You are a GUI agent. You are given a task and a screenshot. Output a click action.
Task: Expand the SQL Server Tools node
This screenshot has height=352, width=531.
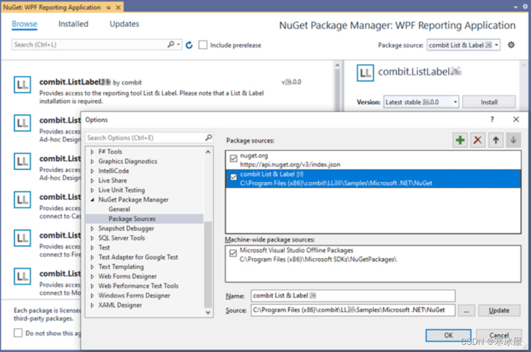92,238
